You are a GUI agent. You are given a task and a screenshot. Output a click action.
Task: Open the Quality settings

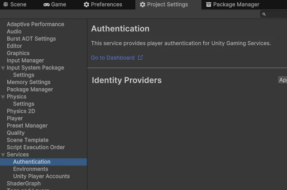click(x=15, y=133)
